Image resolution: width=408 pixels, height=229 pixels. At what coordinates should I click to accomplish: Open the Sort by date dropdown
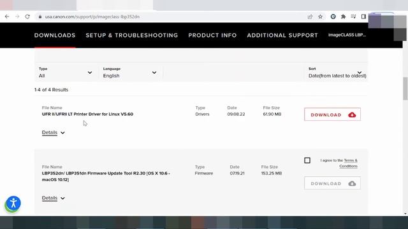(336, 73)
